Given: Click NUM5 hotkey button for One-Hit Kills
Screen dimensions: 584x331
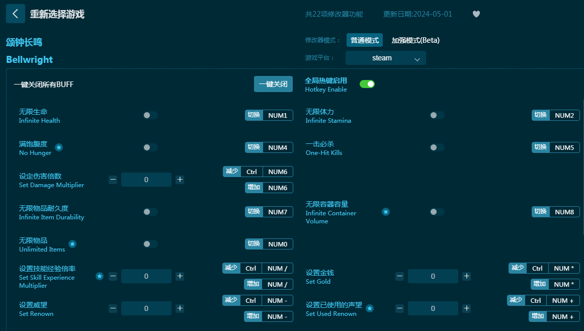Looking at the screenshot, I should click(x=556, y=147).
